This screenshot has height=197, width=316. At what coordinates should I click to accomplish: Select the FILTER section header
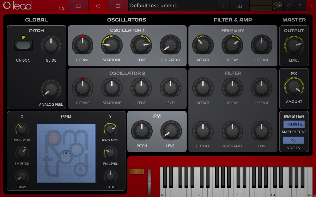233,73
